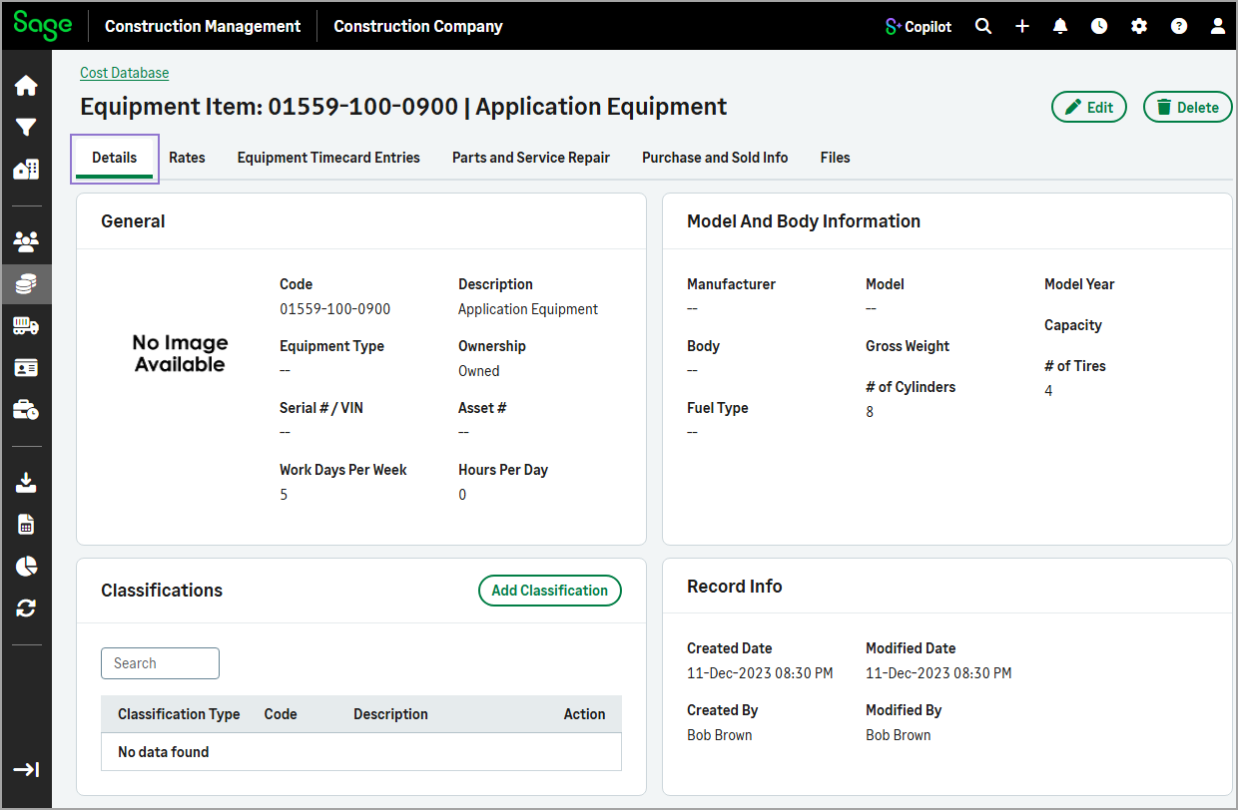This screenshot has height=810, width=1238.
Task: Switch to Equipment Timecard Entries tab
Action: coord(328,158)
